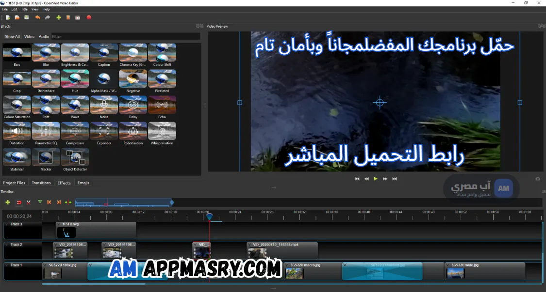Jump to previous marker
This screenshot has height=292, width=546.
pyautogui.click(x=49, y=202)
